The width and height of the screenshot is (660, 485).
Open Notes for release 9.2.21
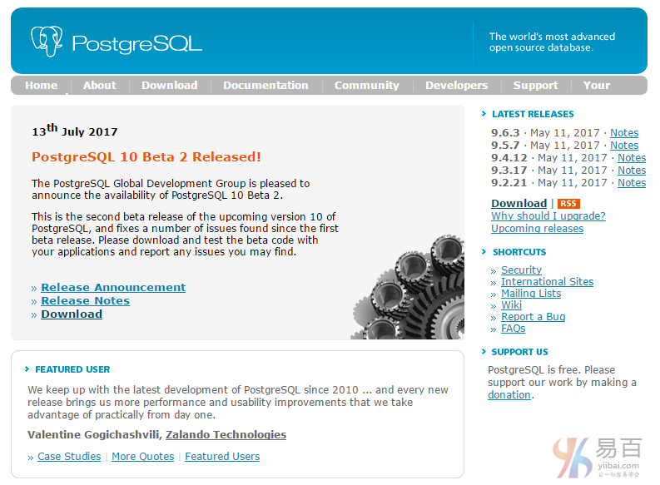click(632, 183)
